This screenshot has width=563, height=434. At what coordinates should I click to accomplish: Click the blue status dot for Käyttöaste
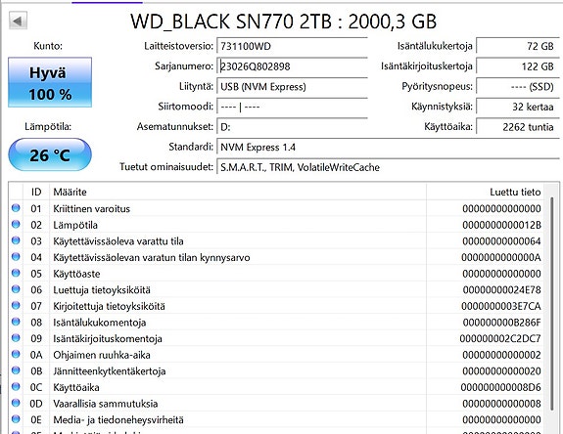16,273
